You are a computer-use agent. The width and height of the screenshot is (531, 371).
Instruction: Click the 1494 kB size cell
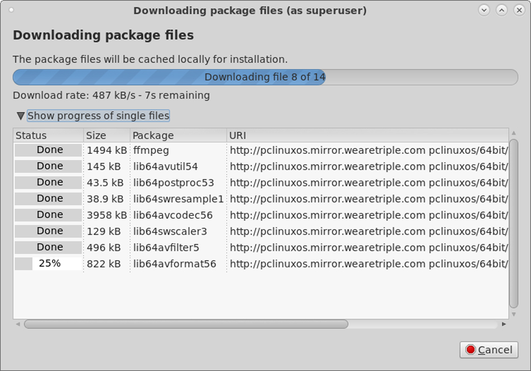(107, 150)
